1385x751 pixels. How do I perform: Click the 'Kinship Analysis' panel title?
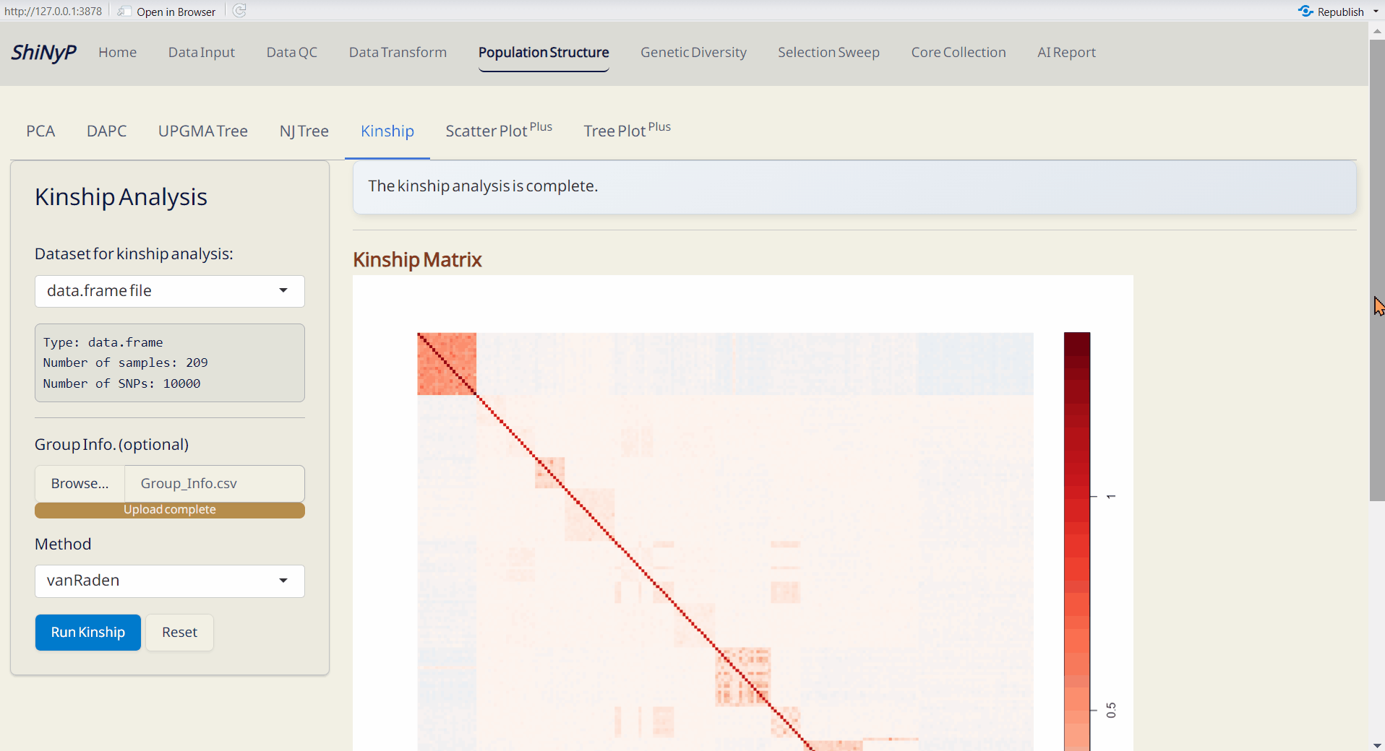point(121,197)
